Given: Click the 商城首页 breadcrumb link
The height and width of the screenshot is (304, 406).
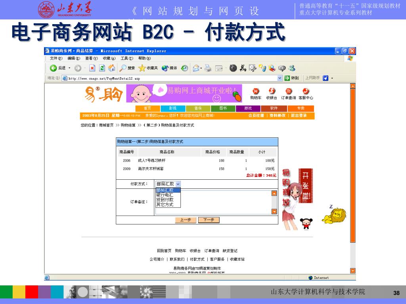Looking at the screenshot, I should tap(106, 125).
